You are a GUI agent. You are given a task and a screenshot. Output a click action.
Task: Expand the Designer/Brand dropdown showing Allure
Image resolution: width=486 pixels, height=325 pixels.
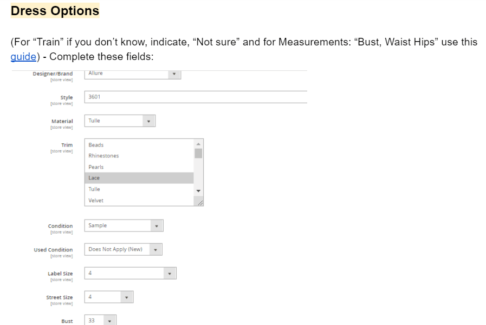pyautogui.click(x=132, y=74)
